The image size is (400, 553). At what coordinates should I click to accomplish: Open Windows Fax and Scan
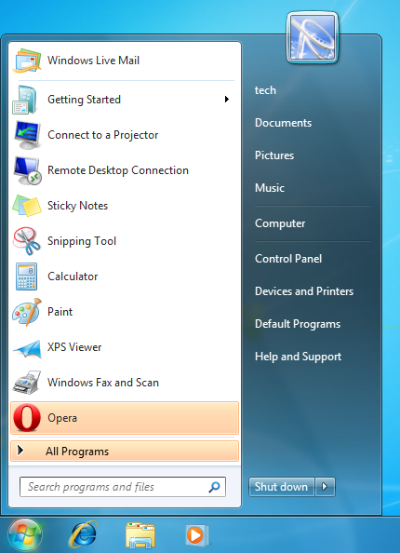coord(125,383)
